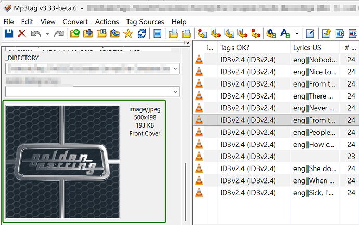This screenshot has width=359, height=225.
Task: Click the Filename to Filename converter icon
Action: pos(229,33)
